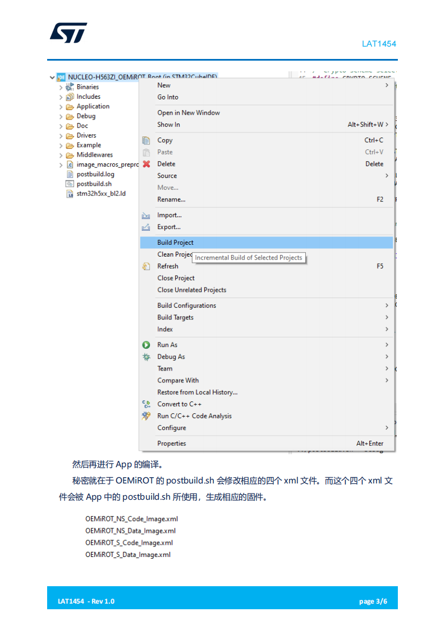Image resolution: width=445 pixels, height=630 pixels.
Task: Choose Open in New Window
Action: [267, 112]
